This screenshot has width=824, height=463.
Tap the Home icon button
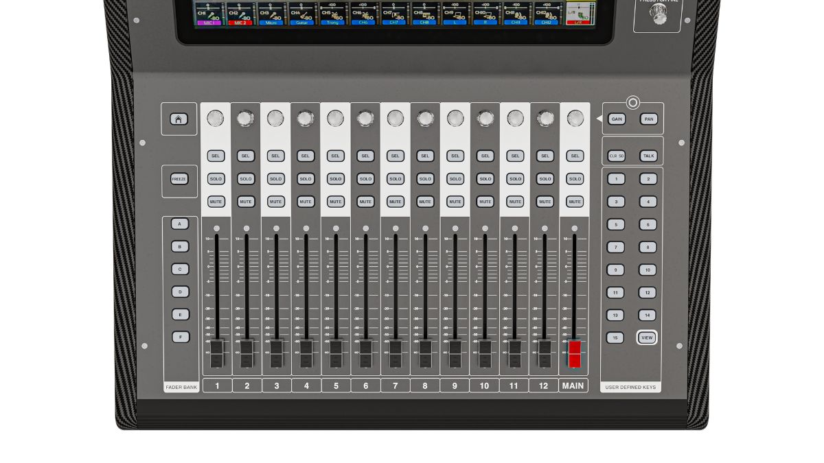point(179,119)
